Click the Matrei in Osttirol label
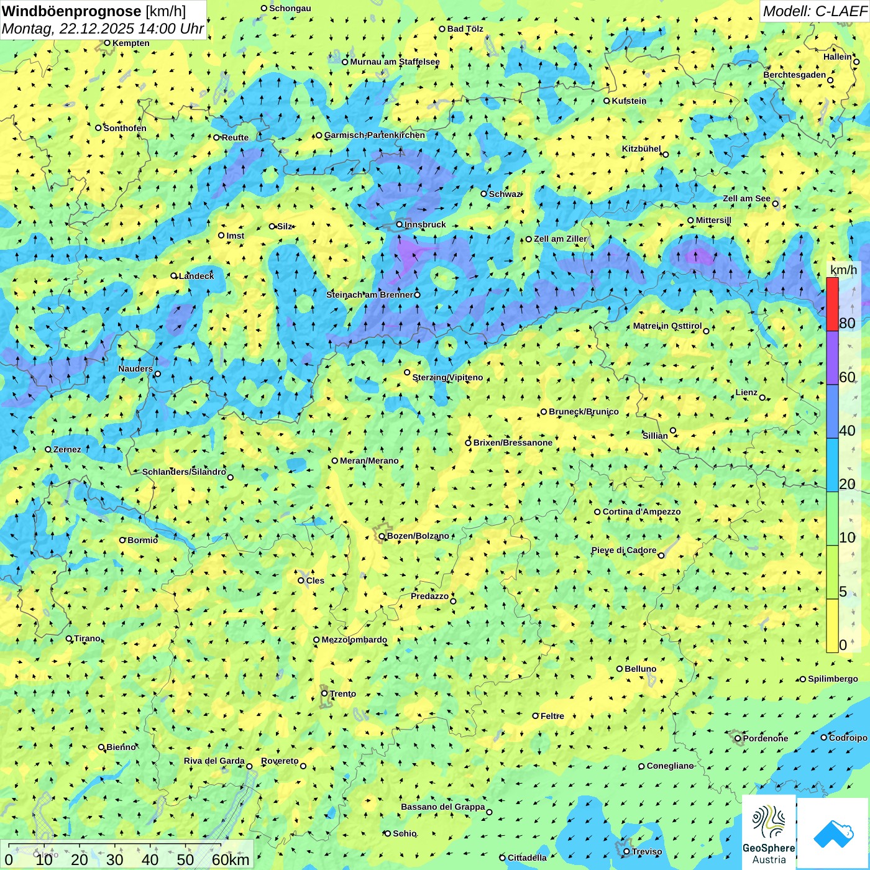 coord(667,326)
